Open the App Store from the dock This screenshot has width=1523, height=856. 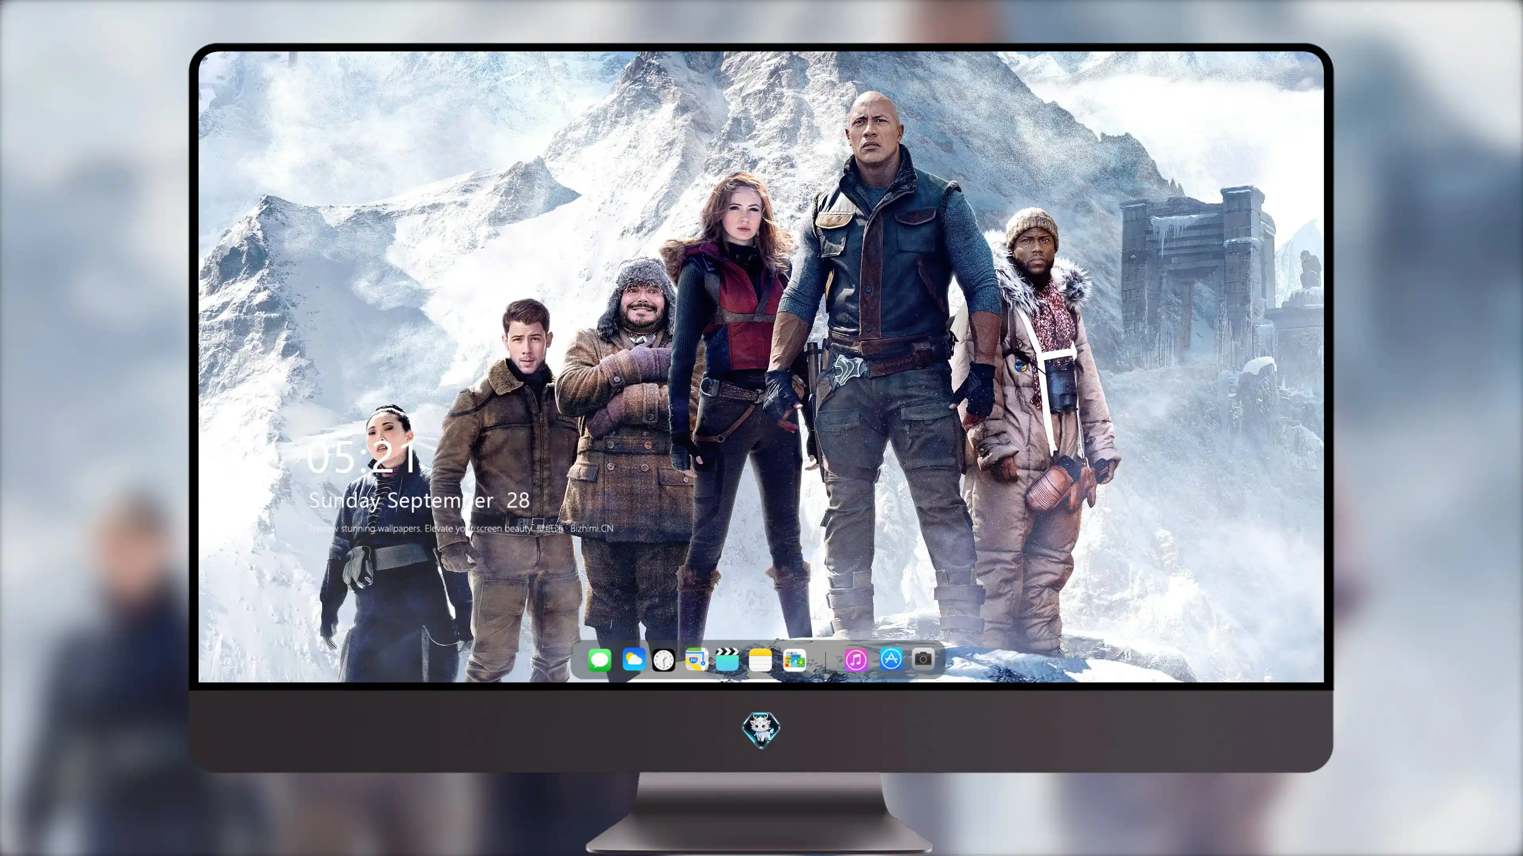coord(891,659)
